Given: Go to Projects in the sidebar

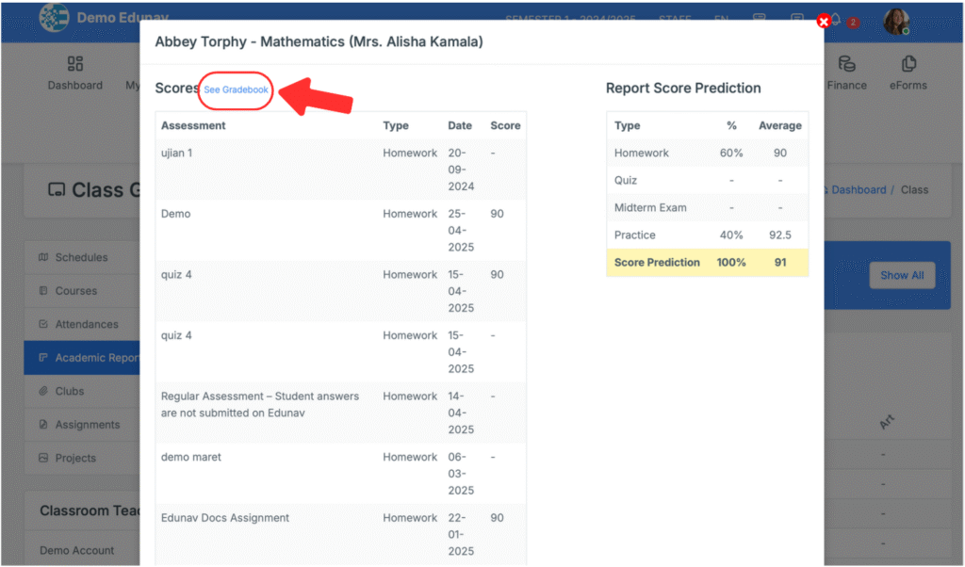Looking at the screenshot, I should click(75, 458).
